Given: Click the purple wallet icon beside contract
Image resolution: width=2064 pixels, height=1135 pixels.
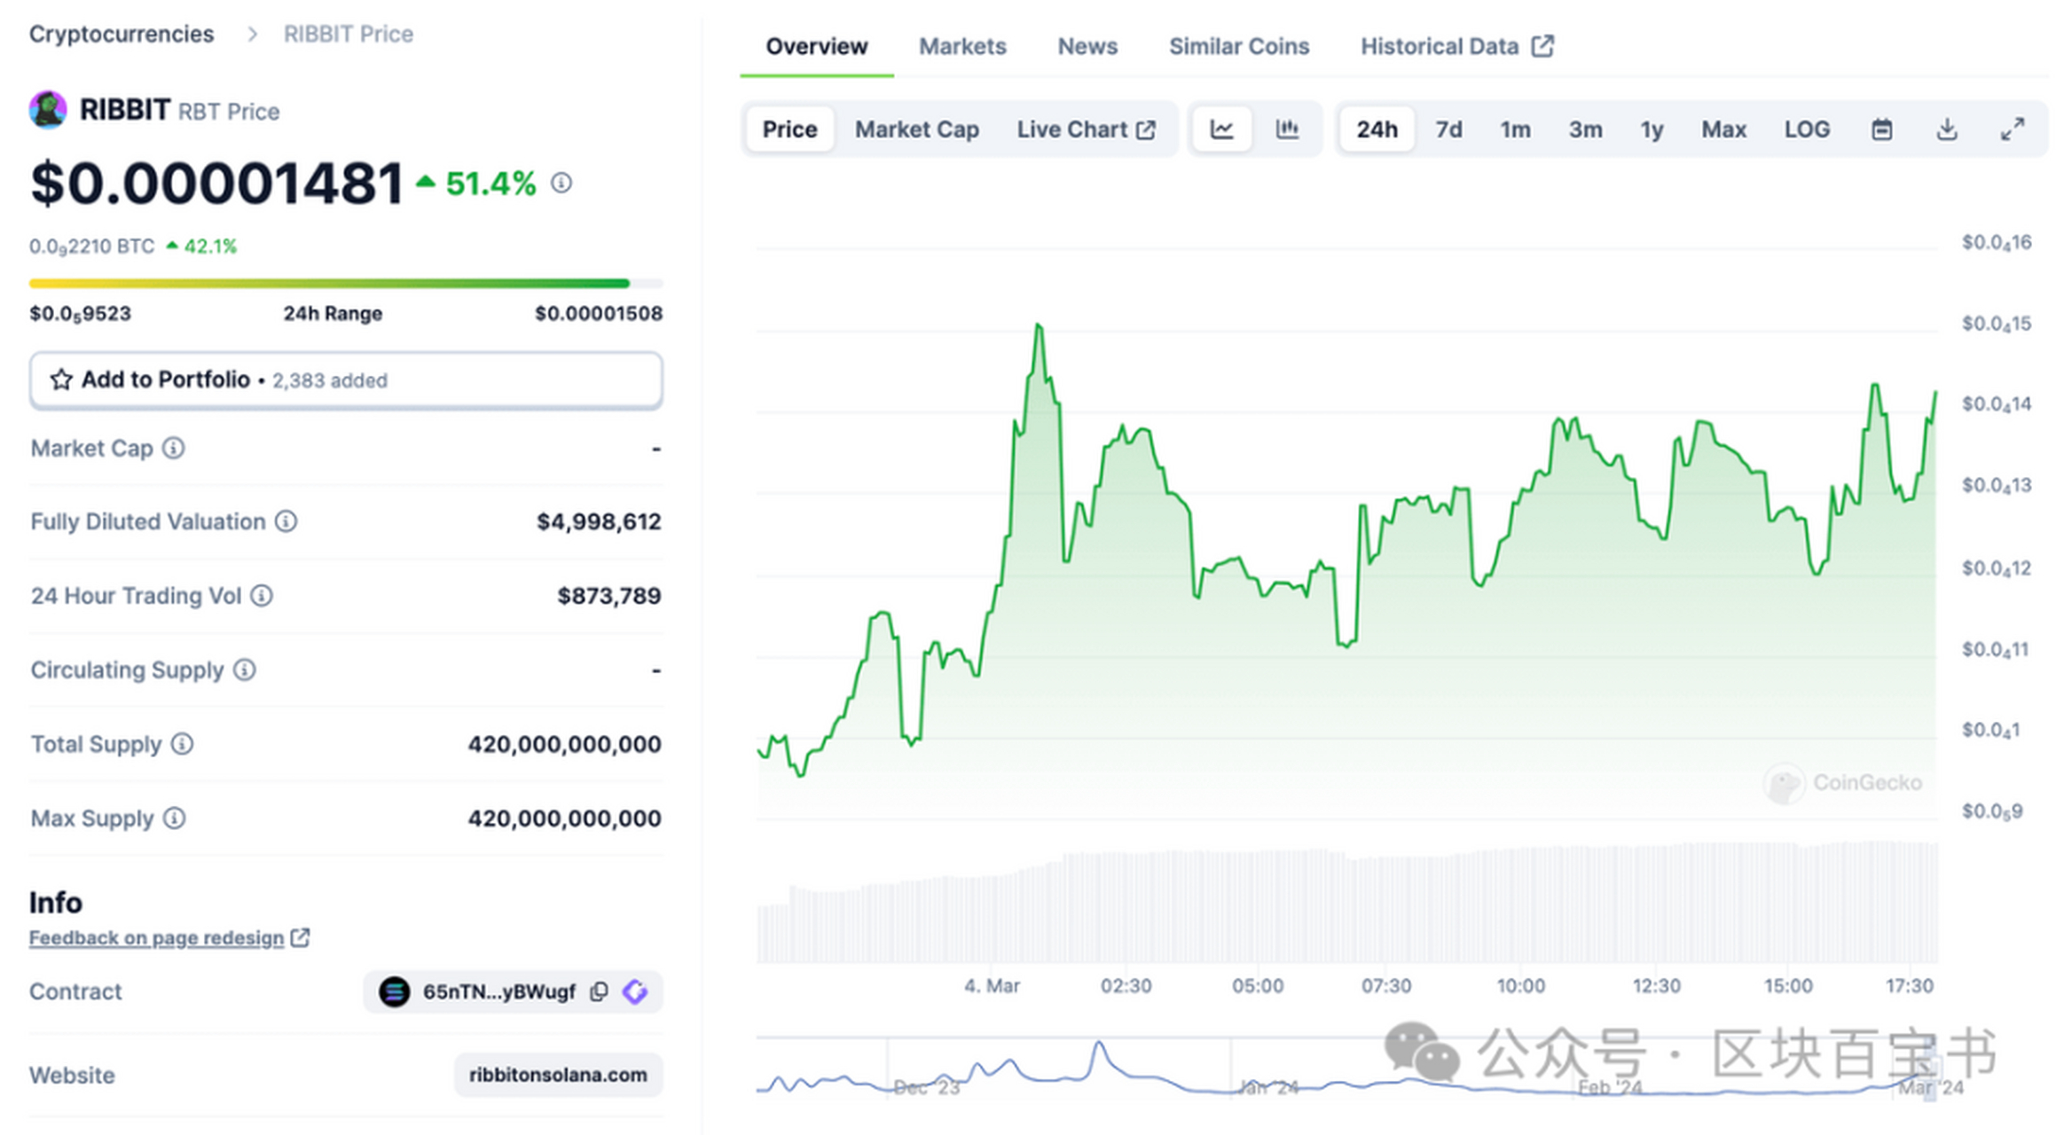Looking at the screenshot, I should [635, 991].
